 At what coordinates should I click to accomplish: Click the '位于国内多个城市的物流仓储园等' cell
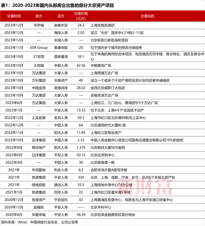[x=116, y=48]
